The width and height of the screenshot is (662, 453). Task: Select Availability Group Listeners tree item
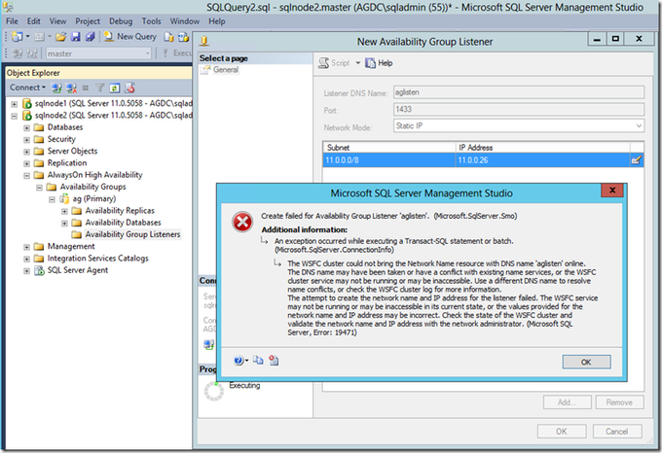(x=132, y=234)
